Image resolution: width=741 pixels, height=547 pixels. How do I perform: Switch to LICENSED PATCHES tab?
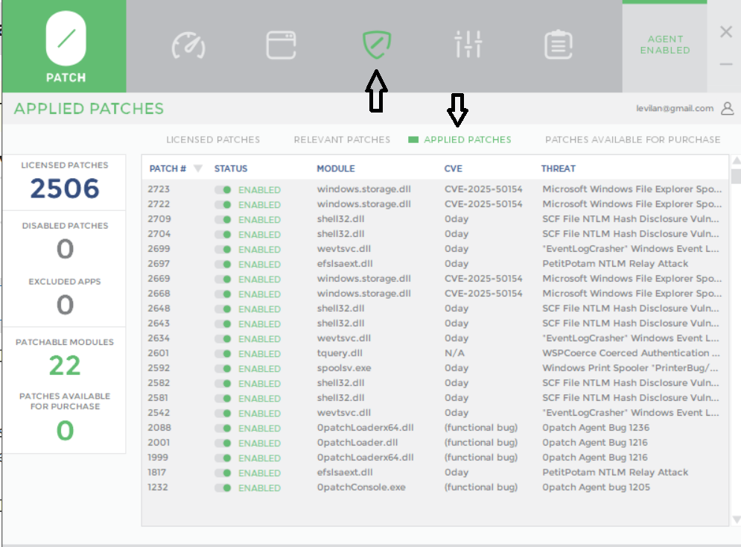click(213, 140)
